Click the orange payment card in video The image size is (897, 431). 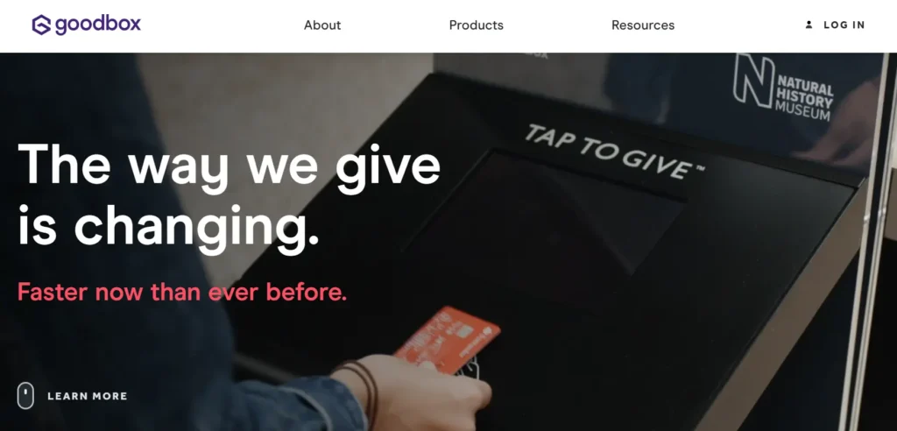click(448, 341)
